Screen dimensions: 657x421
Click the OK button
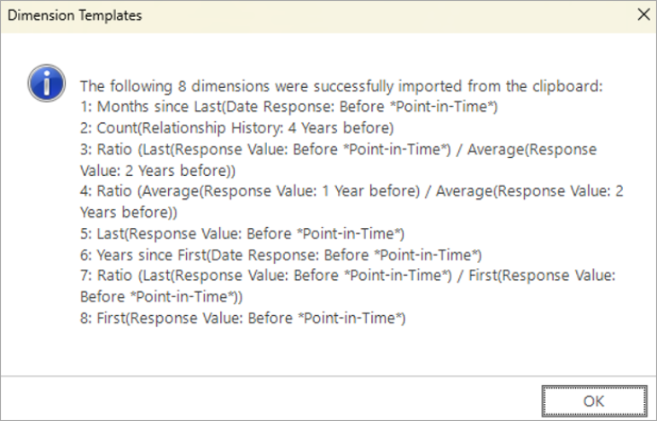(594, 400)
